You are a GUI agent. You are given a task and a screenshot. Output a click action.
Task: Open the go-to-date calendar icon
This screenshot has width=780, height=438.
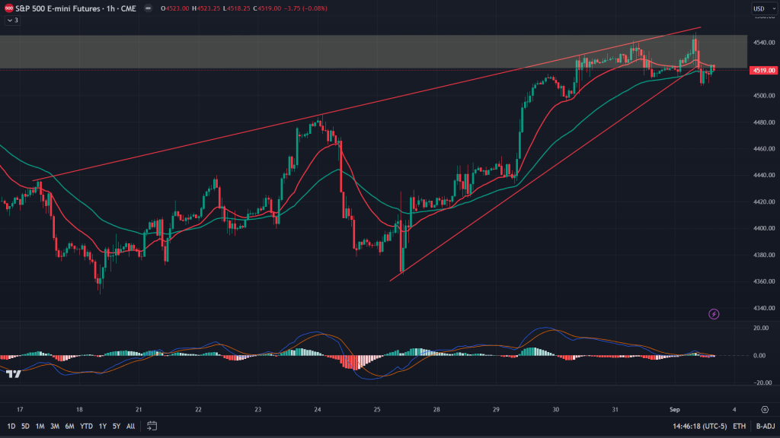click(x=152, y=426)
